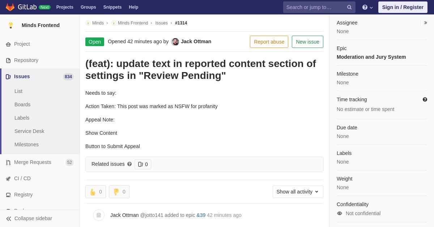Give a thumbs up reaction
The width and height of the screenshot is (434, 227).
click(x=95, y=192)
